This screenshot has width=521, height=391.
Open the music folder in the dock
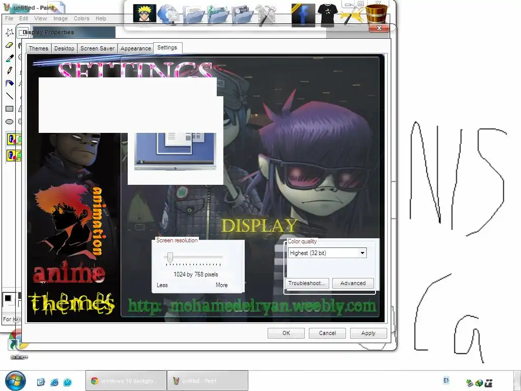point(218,14)
